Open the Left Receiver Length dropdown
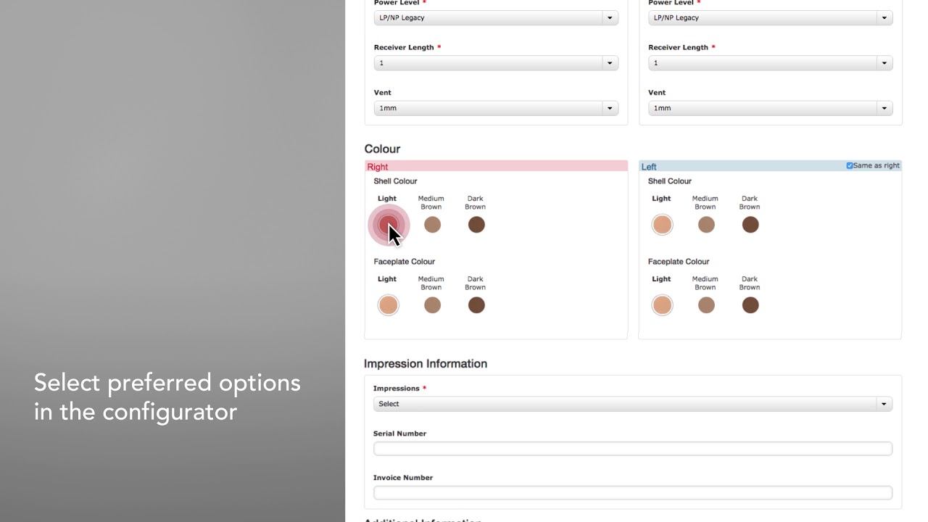The height and width of the screenshot is (522, 928). click(770, 63)
